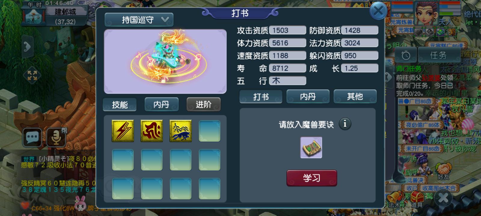The width and height of the screenshot is (481, 216).
Task: Tap the scroll item in the book slot
Action: point(311,147)
